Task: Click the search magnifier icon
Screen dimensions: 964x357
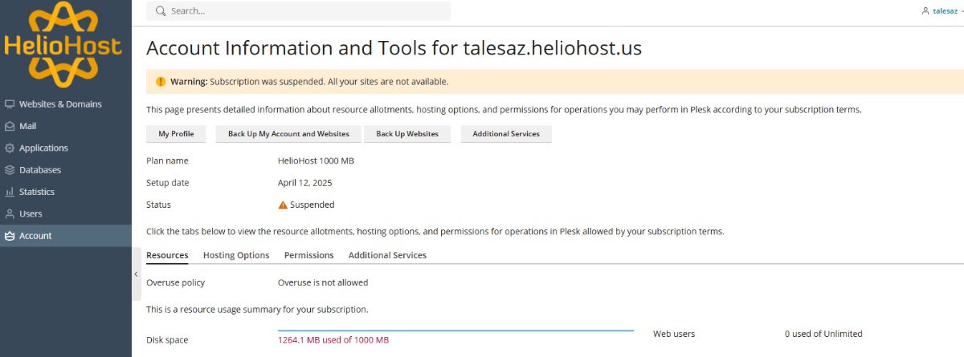Action: 161,11
